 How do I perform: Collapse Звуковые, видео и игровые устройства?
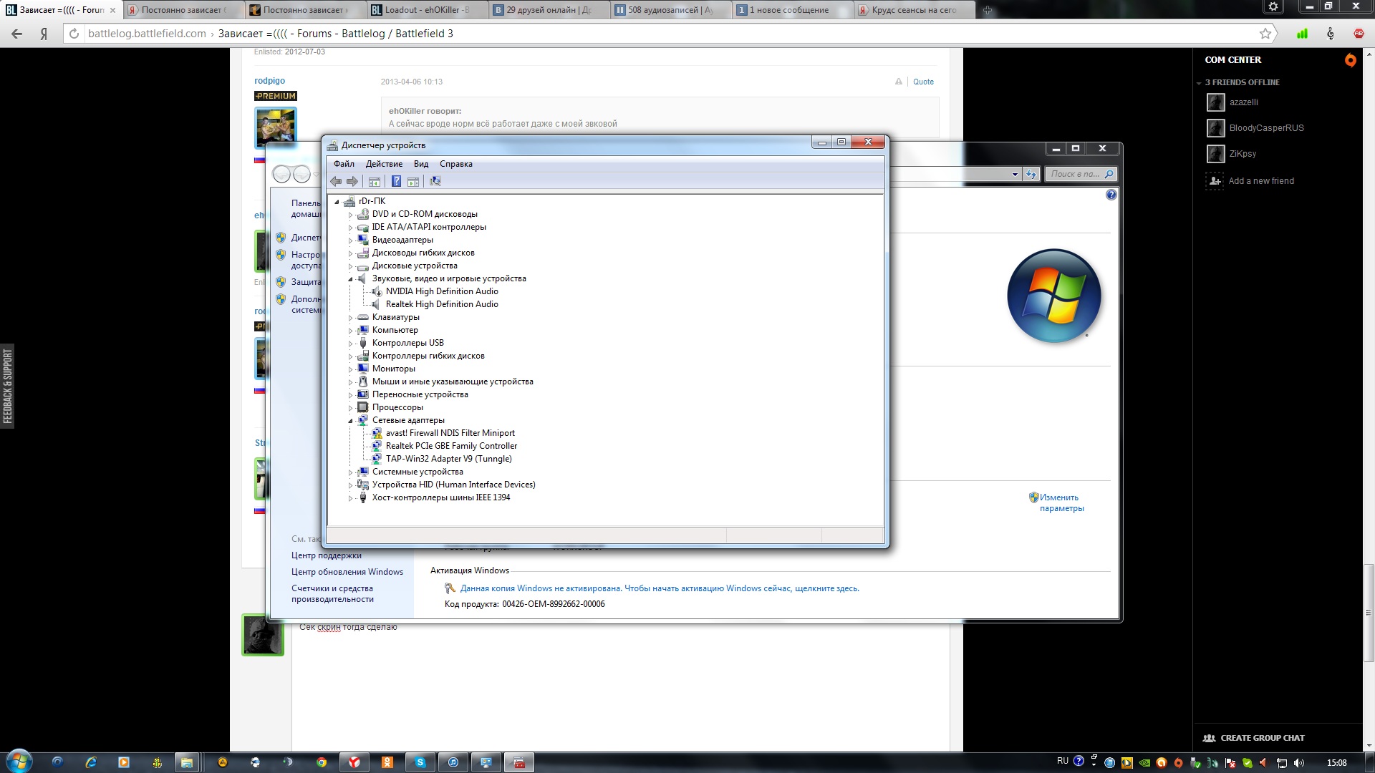350,279
